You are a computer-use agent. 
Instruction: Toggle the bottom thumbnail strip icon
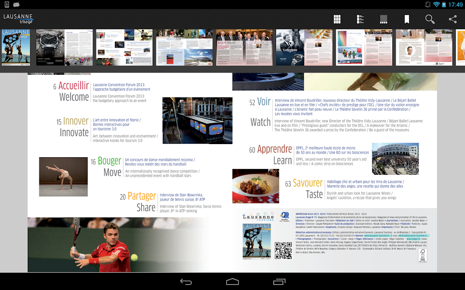point(383,19)
